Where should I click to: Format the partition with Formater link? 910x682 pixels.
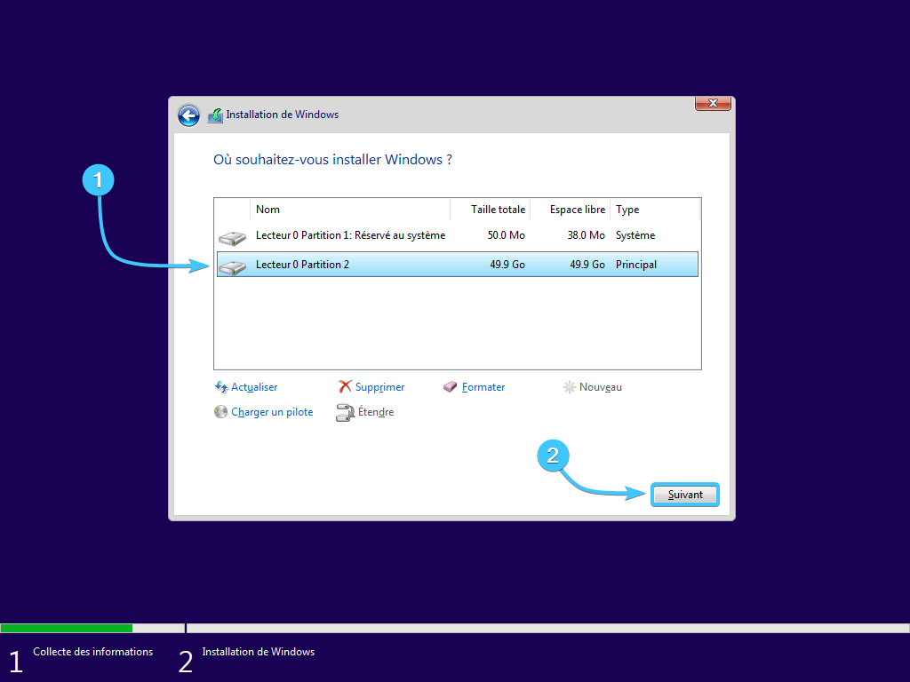tap(483, 387)
